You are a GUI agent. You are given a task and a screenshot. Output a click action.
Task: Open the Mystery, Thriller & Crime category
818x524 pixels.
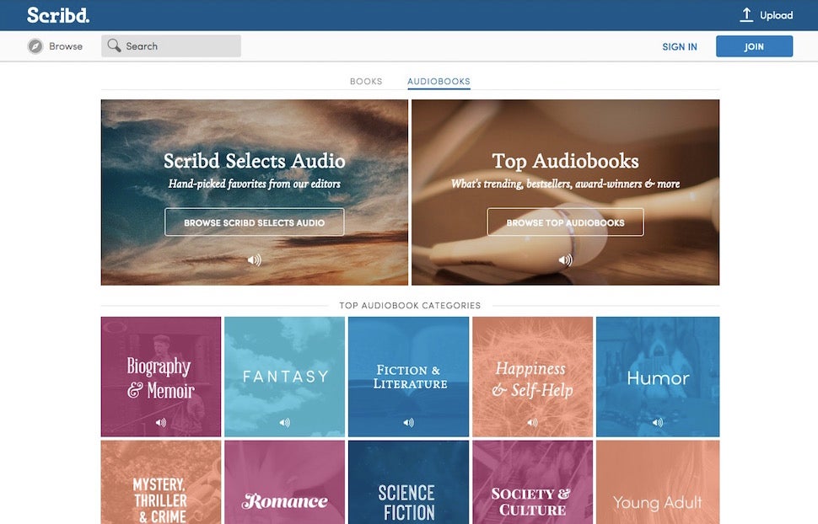click(161, 482)
